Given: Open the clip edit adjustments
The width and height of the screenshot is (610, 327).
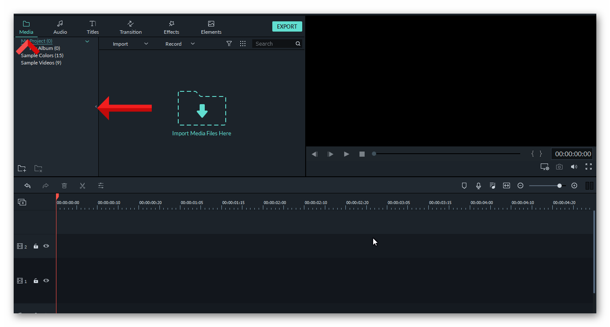Looking at the screenshot, I should coord(101,186).
